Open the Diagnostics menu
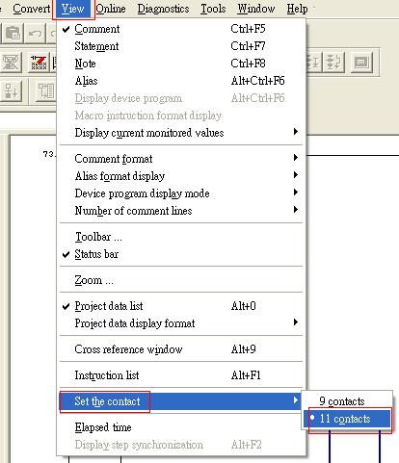This screenshot has height=463, width=399. pos(163,9)
